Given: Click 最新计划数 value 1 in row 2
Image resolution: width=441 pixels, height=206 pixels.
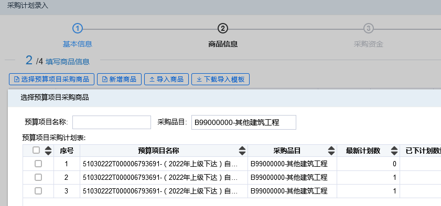Looking at the screenshot, I should click(395, 177).
